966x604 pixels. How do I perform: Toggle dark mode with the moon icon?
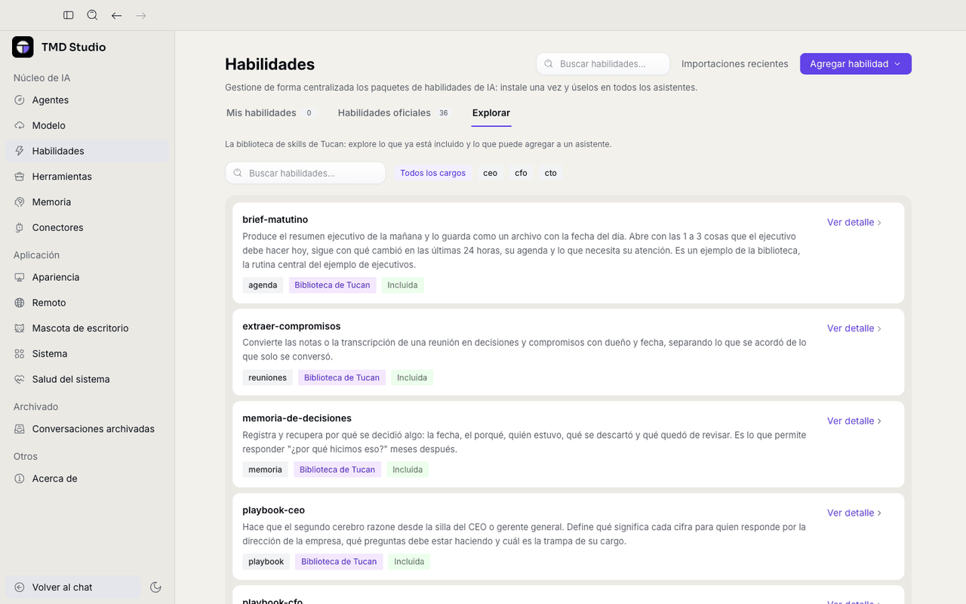[155, 587]
